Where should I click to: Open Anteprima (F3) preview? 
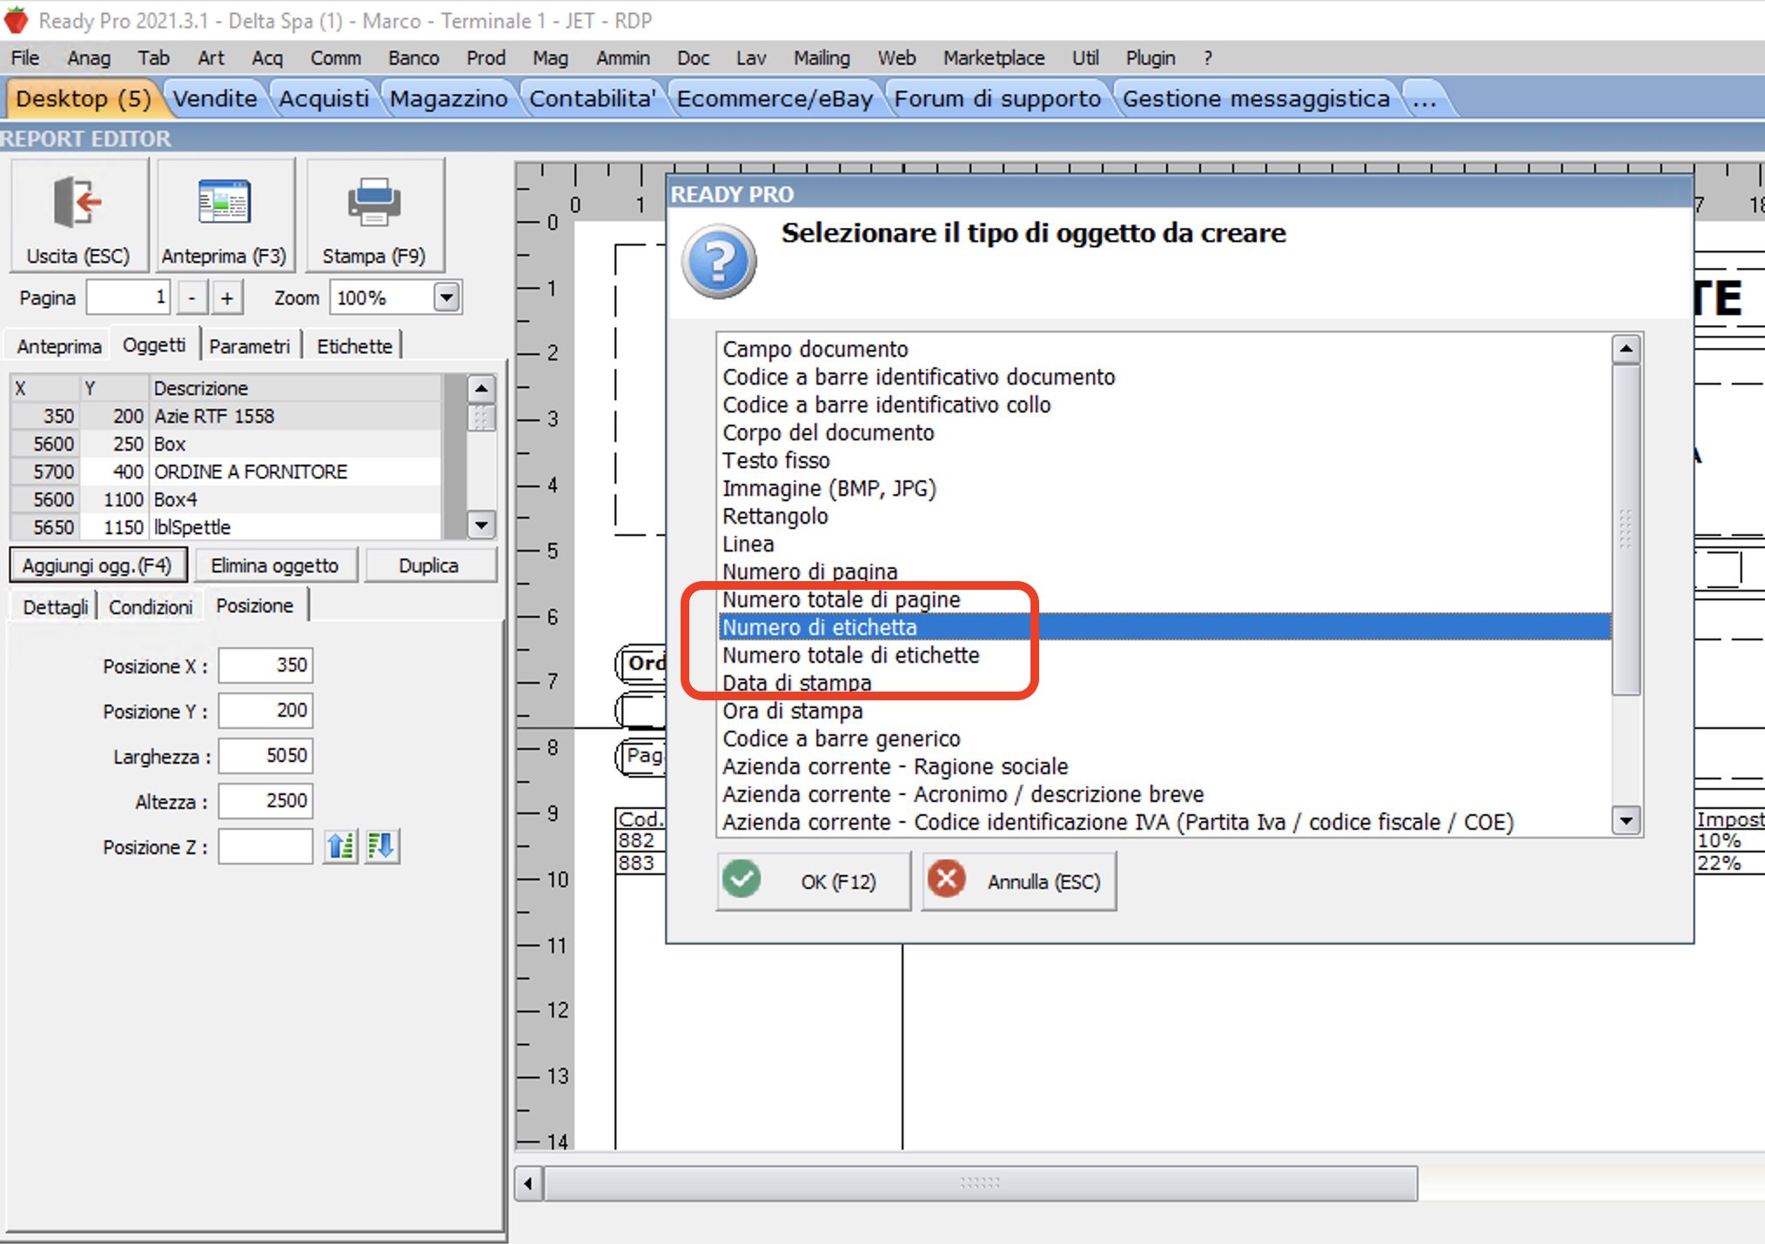224,215
